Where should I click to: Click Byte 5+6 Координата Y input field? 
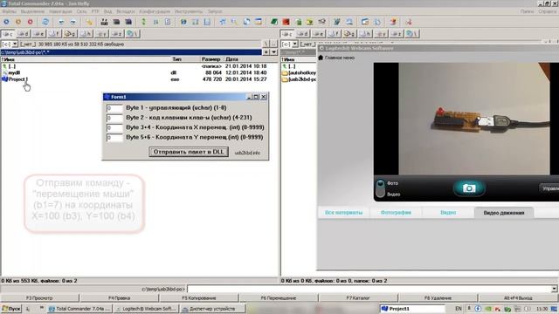pyautogui.click(x=114, y=138)
